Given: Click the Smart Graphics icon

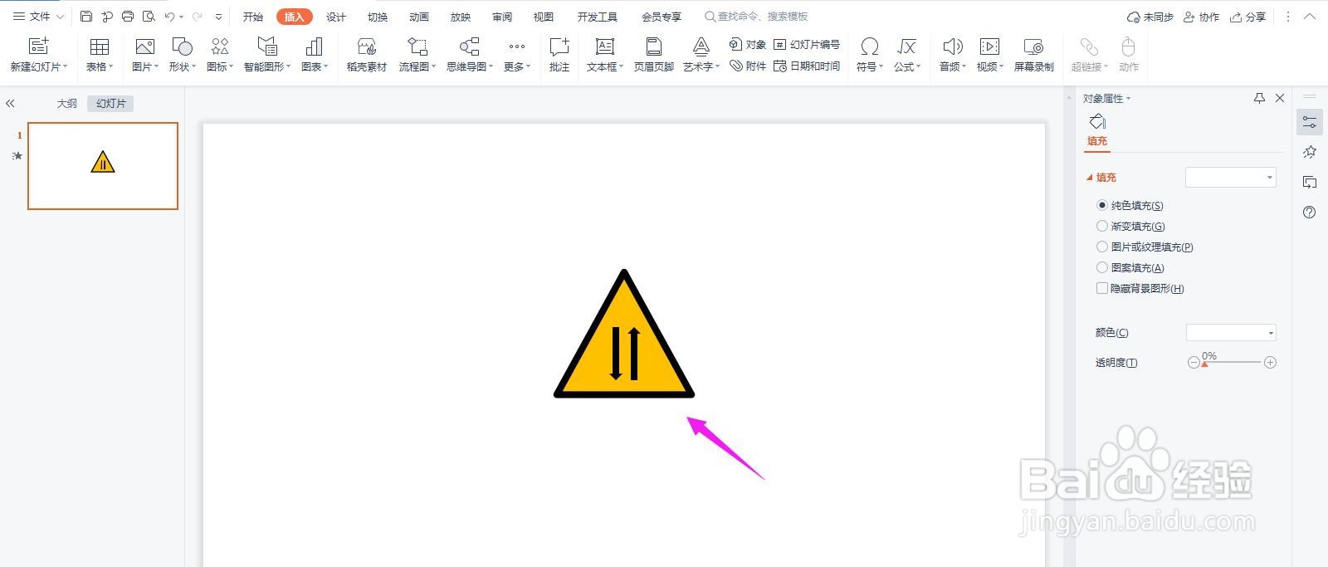Looking at the screenshot, I should (x=266, y=46).
